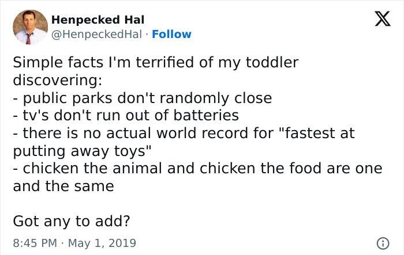The image size is (404, 255).
Task: Open the Henpecked Hal display name
Action: click(93, 20)
